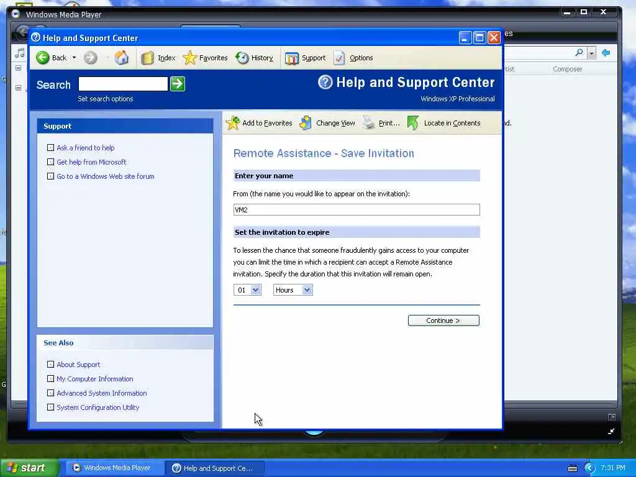Open the Windows start menu
The height and width of the screenshot is (477, 636).
[x=29, y=468]
